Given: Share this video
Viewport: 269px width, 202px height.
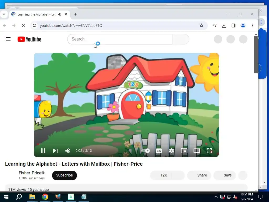Looking at the screenshot, I should 199,175.
